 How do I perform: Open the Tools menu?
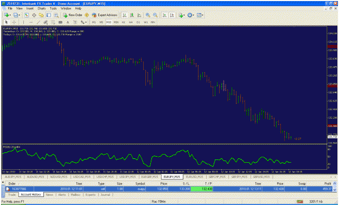click(x=53, y=9)
